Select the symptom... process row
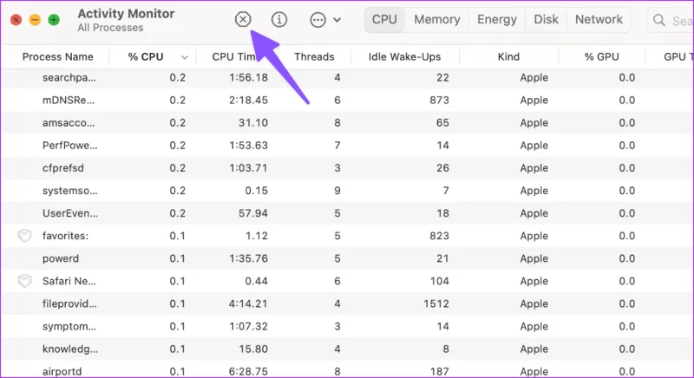The image size is (694, 378). coord(347,326)
